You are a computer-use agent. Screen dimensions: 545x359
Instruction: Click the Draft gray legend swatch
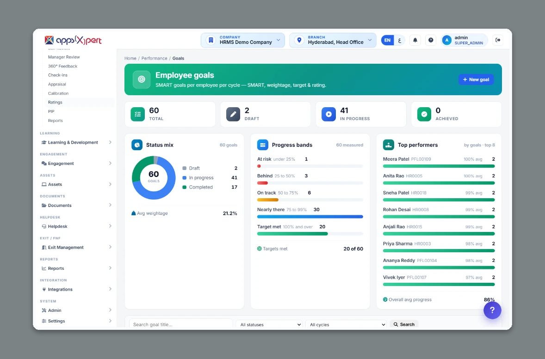(x=184, y=168)
